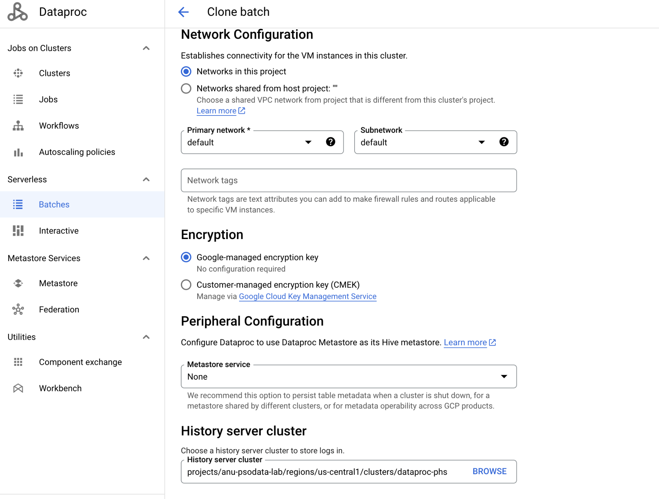Open the Serverless section expander
This screenshot has height=499, width=659.
click(x=146, y=179)
